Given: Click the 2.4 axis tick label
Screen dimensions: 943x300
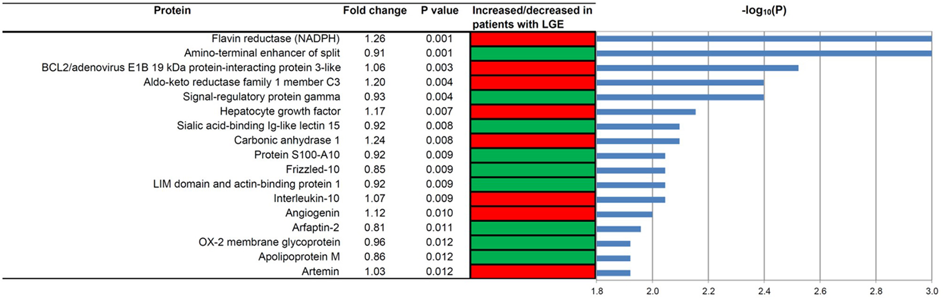Looking at the screenshot, I should pos(764,291).
